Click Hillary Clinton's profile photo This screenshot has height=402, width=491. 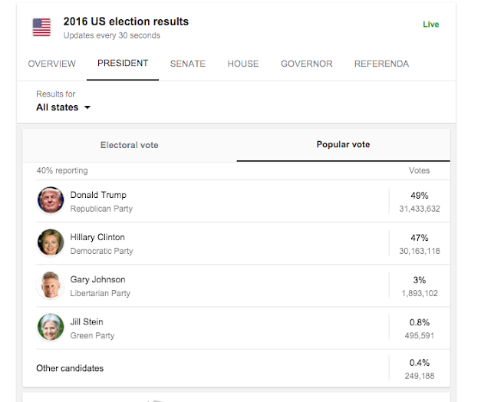coord(51,242)
